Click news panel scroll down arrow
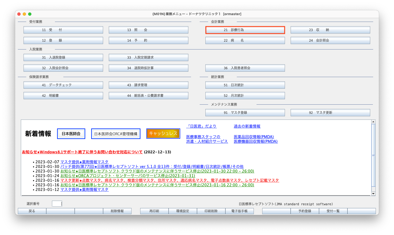Image resolution: width=394 pixels, height=235 pixels. point(373,194)
